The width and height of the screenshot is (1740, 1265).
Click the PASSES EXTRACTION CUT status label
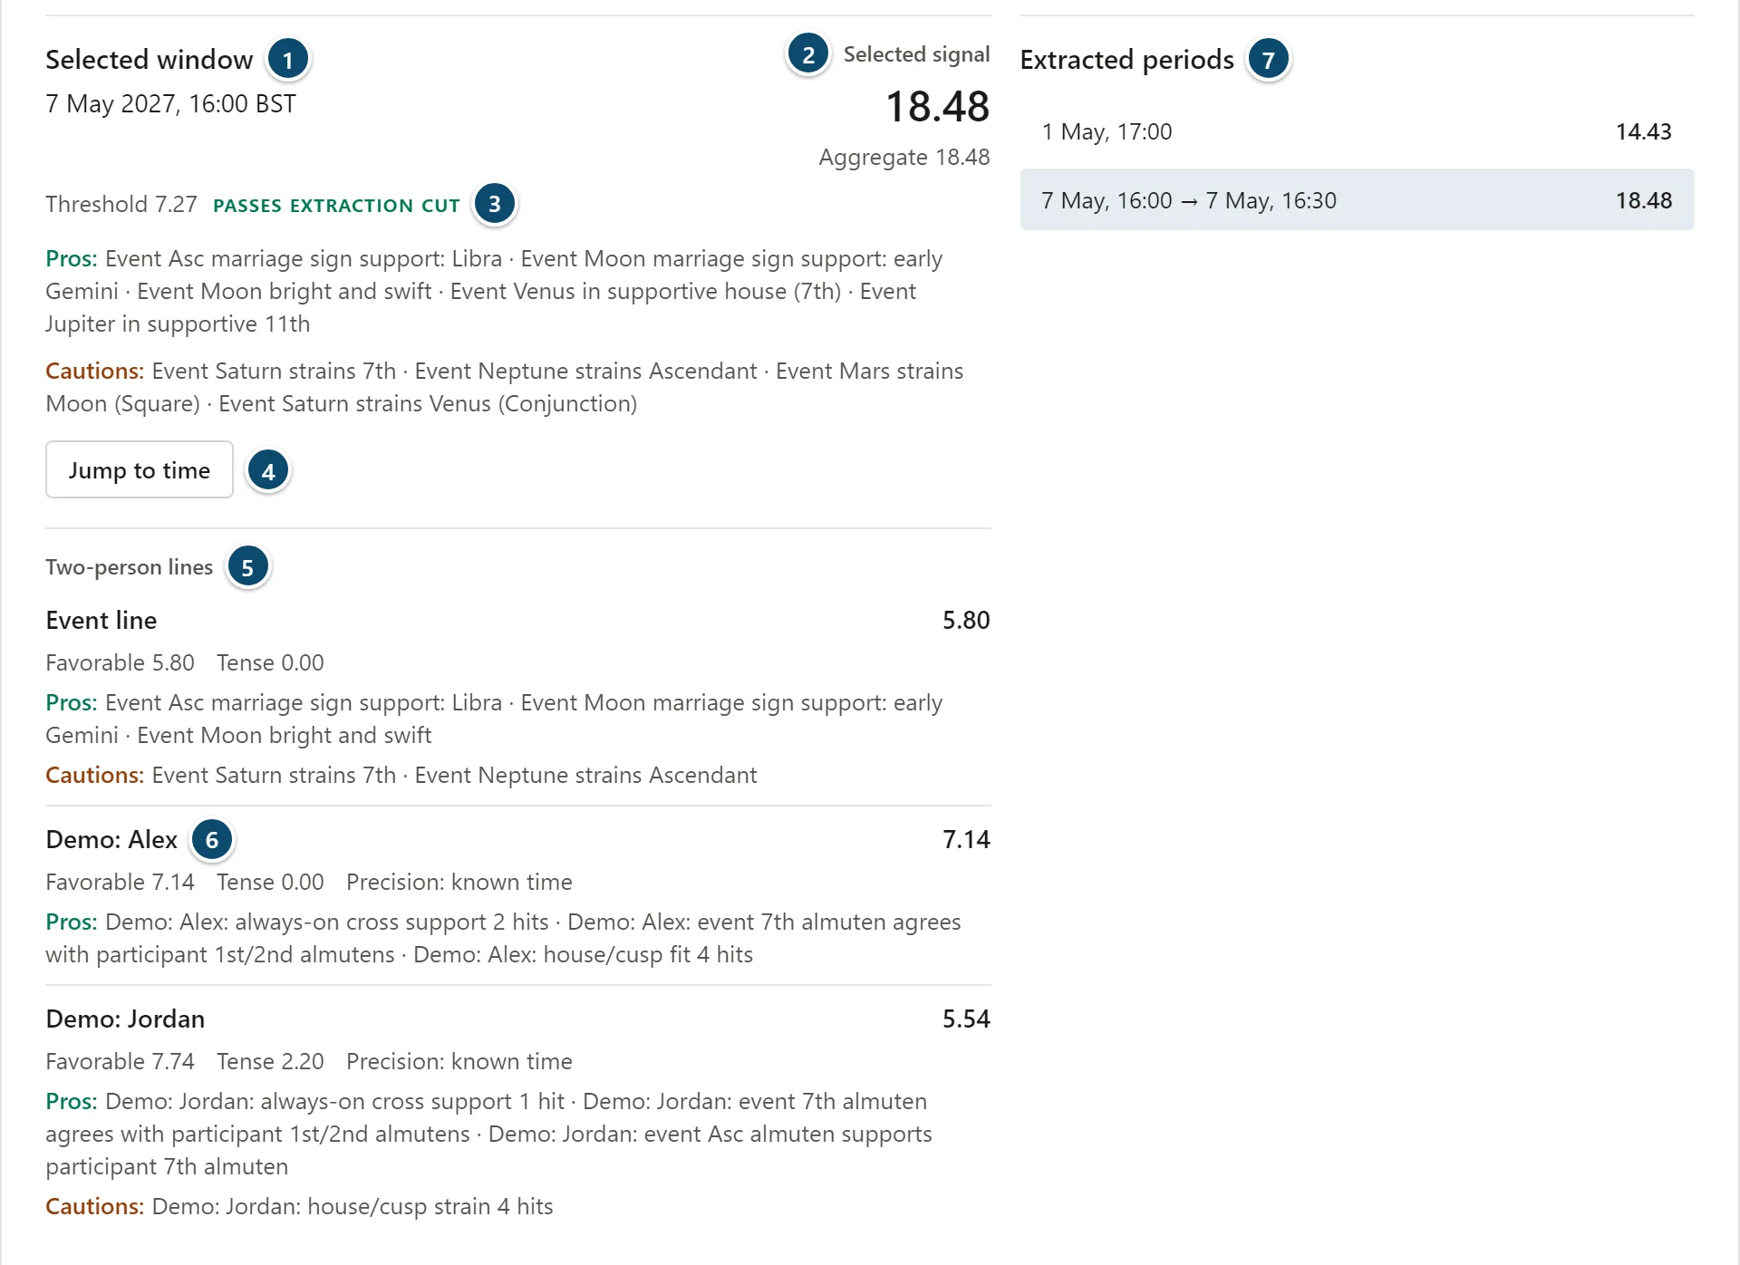click(x=336, y=205)
